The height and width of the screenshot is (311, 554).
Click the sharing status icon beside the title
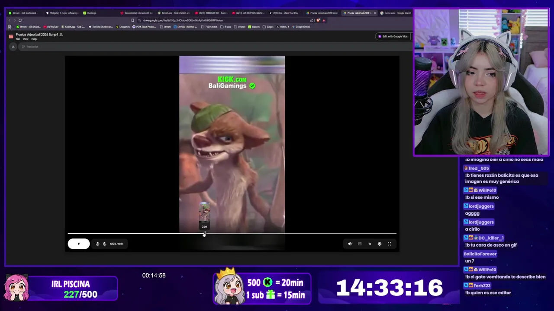(61, 35)
